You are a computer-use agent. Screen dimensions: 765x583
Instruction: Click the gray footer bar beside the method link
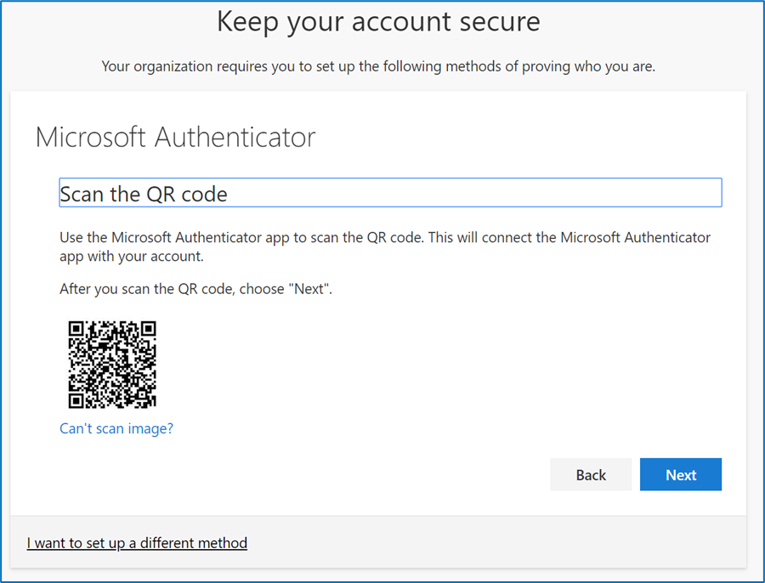[x=493, y=542]
